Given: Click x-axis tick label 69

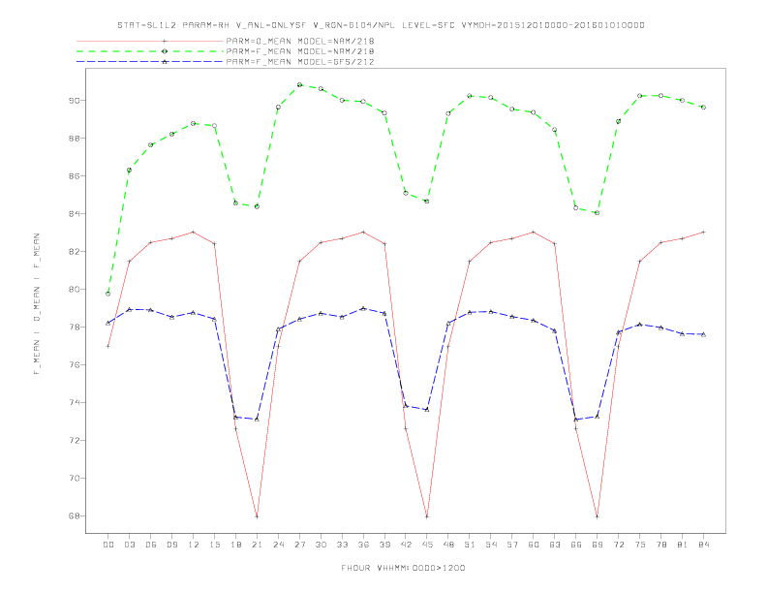Looking at the screenshot, I should pyautogui.click(x=598, y=545).
